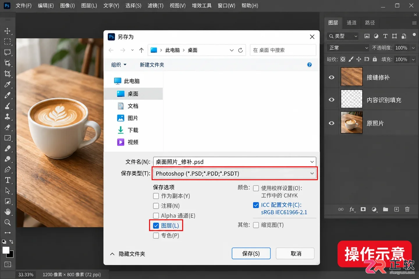The height and width of the screenshot is (279, 419).
Task: Open the 文件(F) menu
Action: click(x=24, y=6)
